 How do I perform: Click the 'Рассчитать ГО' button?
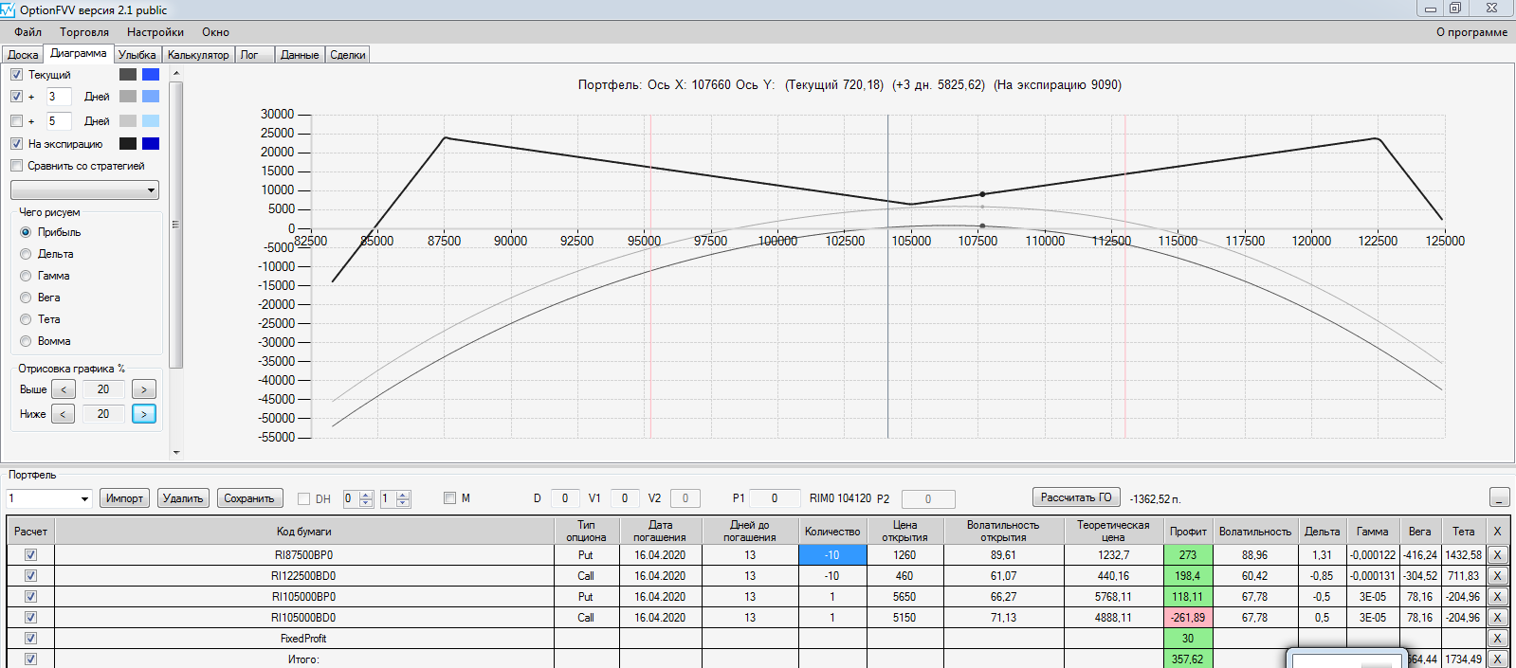point(1076,497)
